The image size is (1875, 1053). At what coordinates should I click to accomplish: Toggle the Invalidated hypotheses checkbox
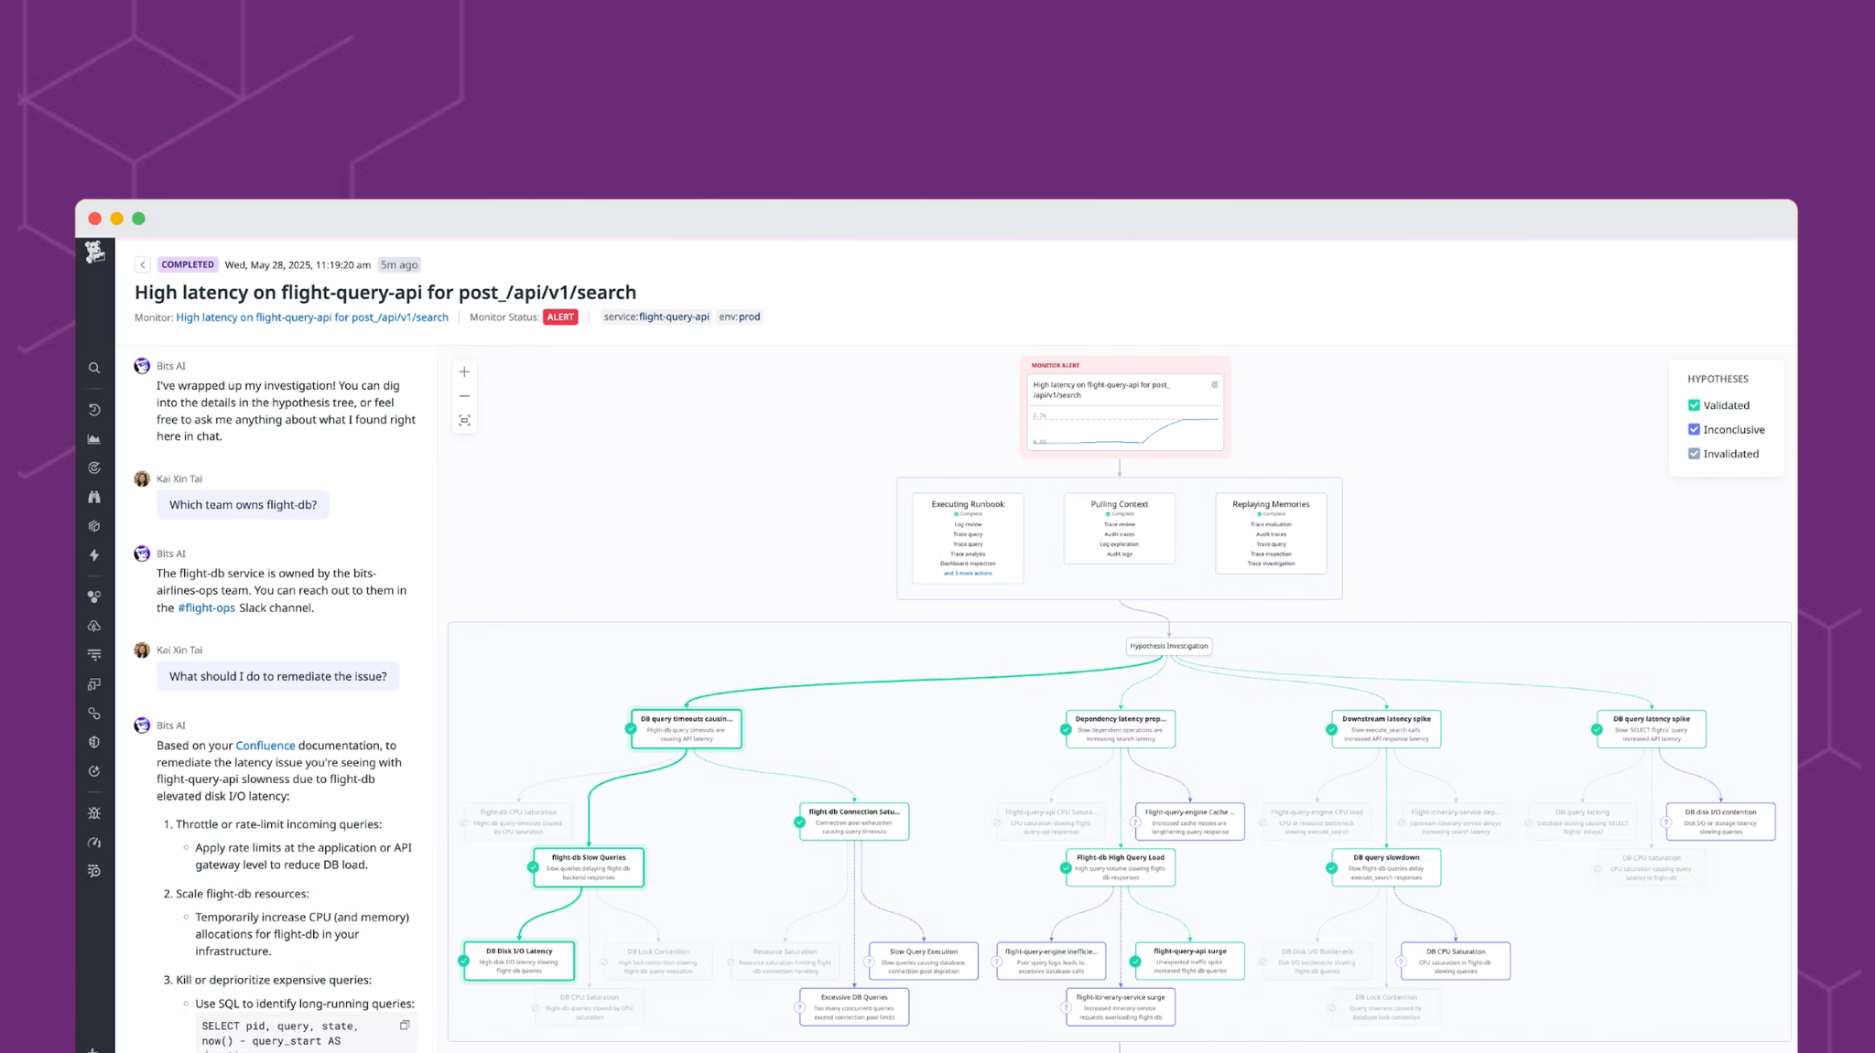click(1694, 454)
